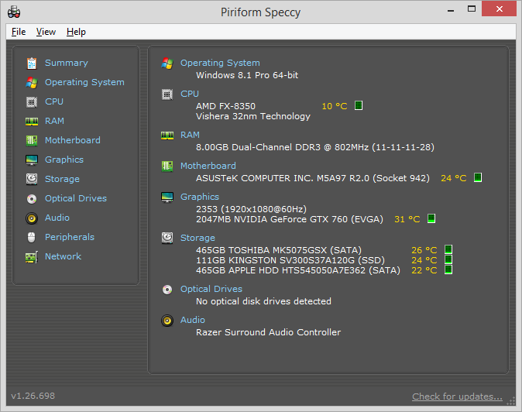The height and width of the screenshot is (412, 522).
Task: Click the Windows flag icon in summary panel
Action: pyautogui.click(x=167, y=63)
